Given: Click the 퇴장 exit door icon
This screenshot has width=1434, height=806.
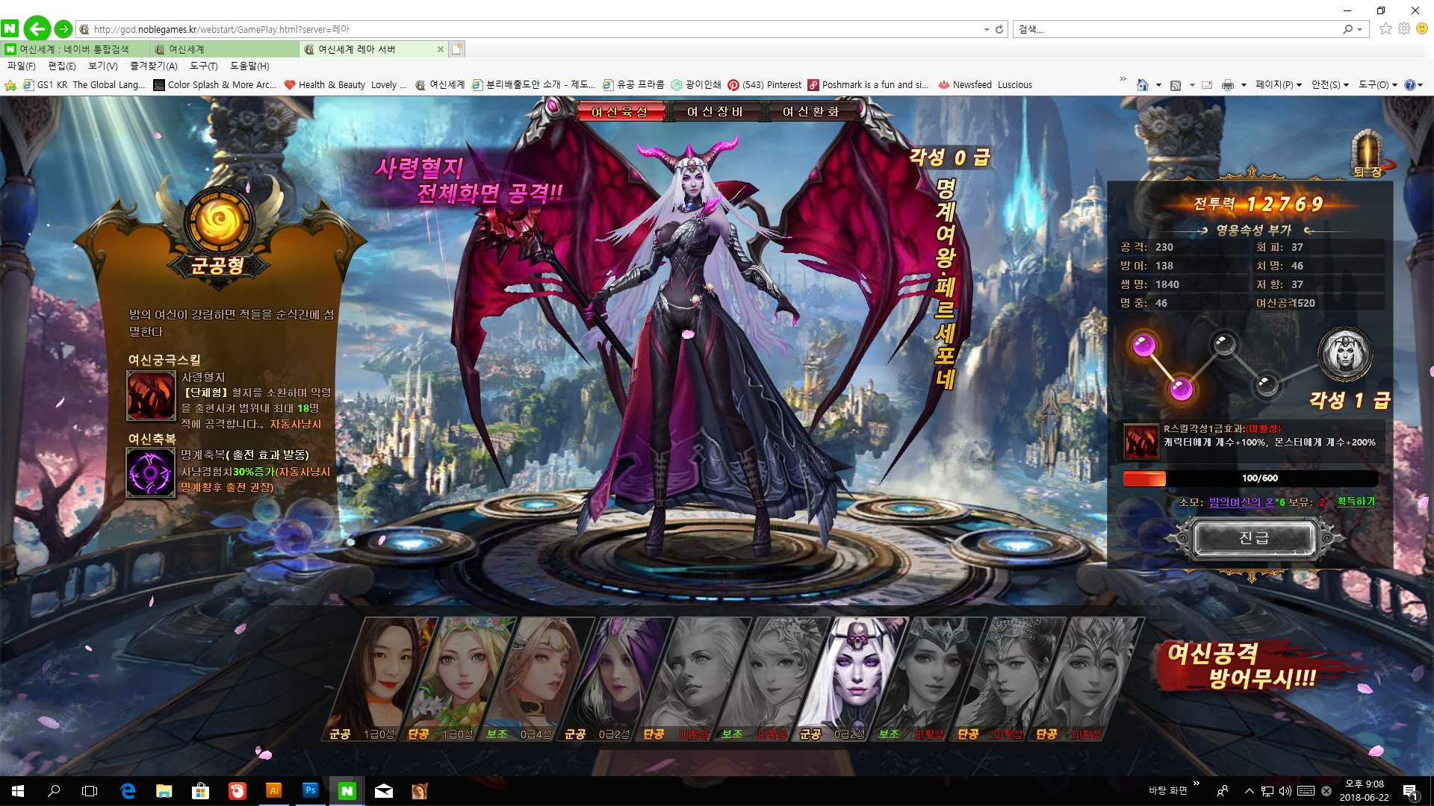Looking at the screenshot, I should click(x=1368, y=154).
